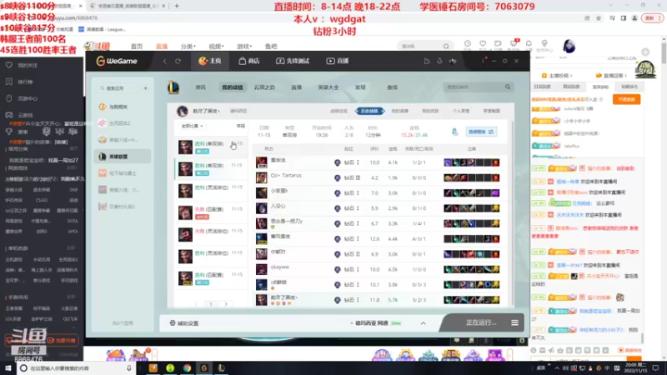The height and width of the screenshot is (375, 667).
Task: Expand the server status chevron in bottom bar
Action: (424, 323)
